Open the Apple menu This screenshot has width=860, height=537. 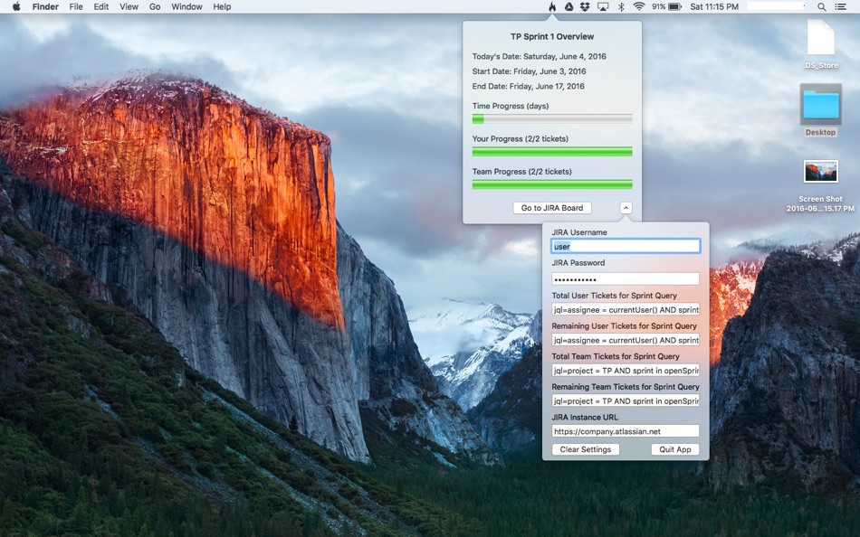coord(16,6)
